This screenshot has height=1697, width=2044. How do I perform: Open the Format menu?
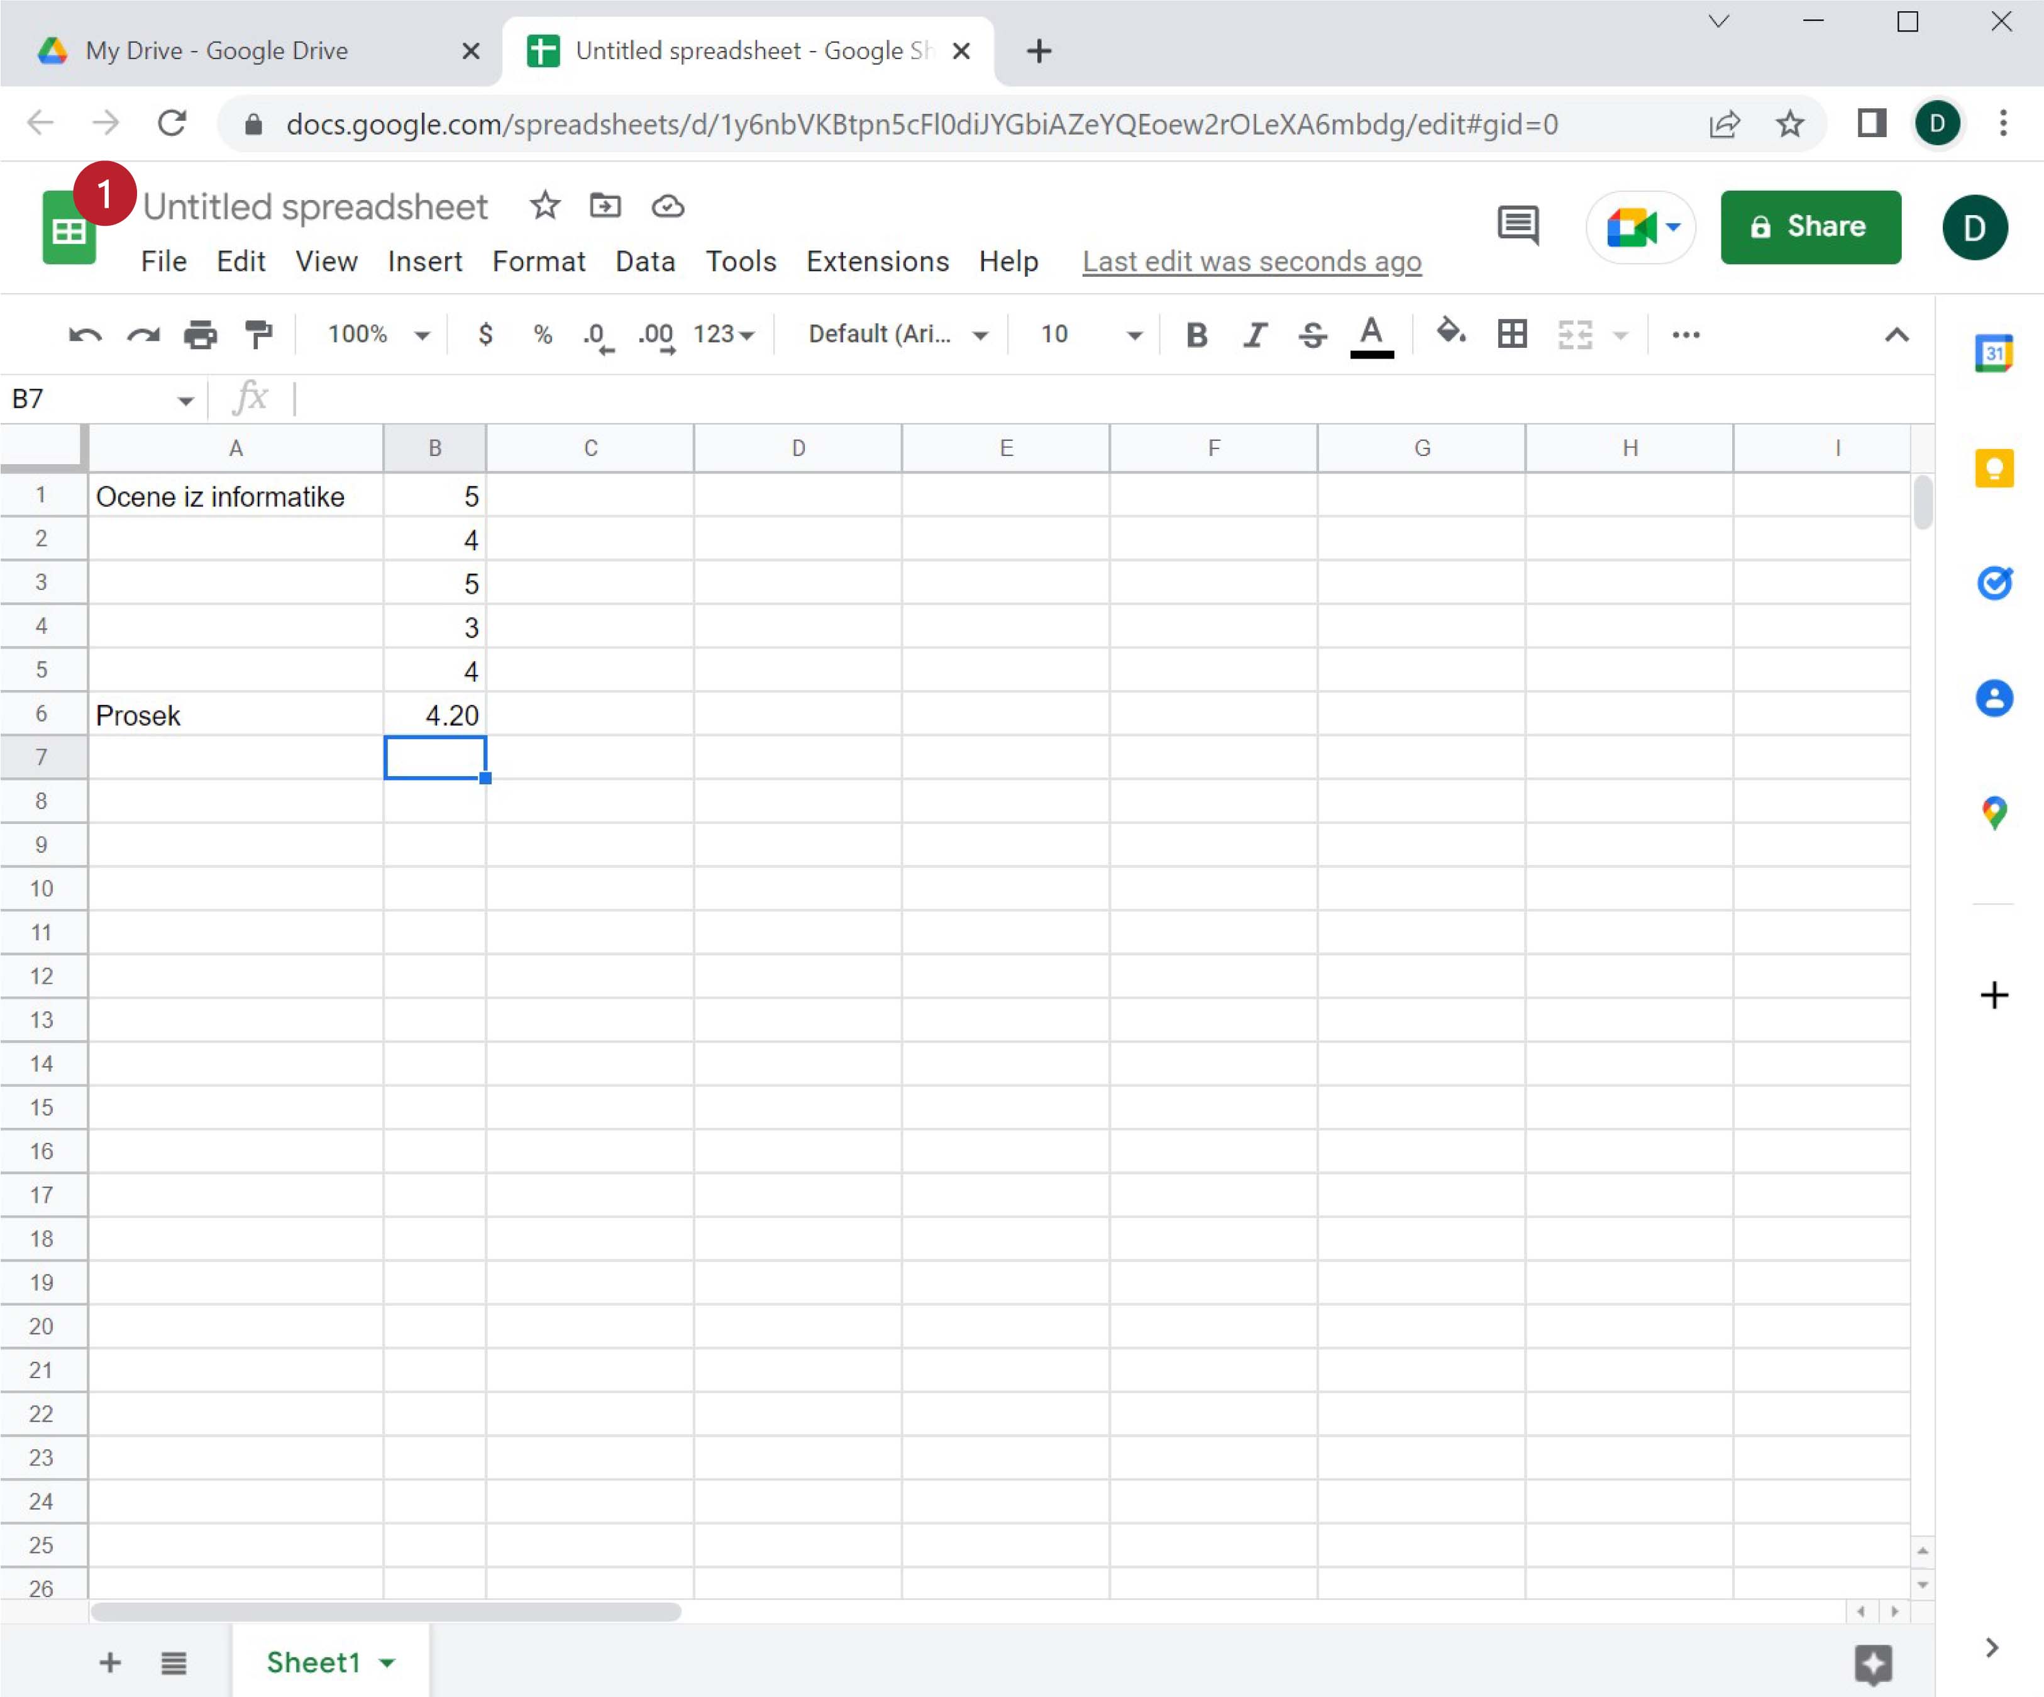point(538,262)
